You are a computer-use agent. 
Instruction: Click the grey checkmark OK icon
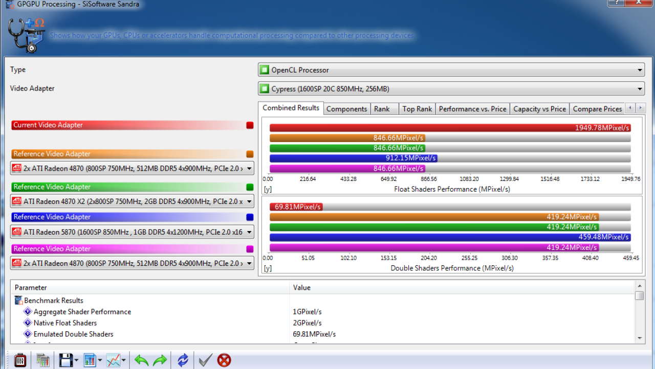(x=205, y=360)
